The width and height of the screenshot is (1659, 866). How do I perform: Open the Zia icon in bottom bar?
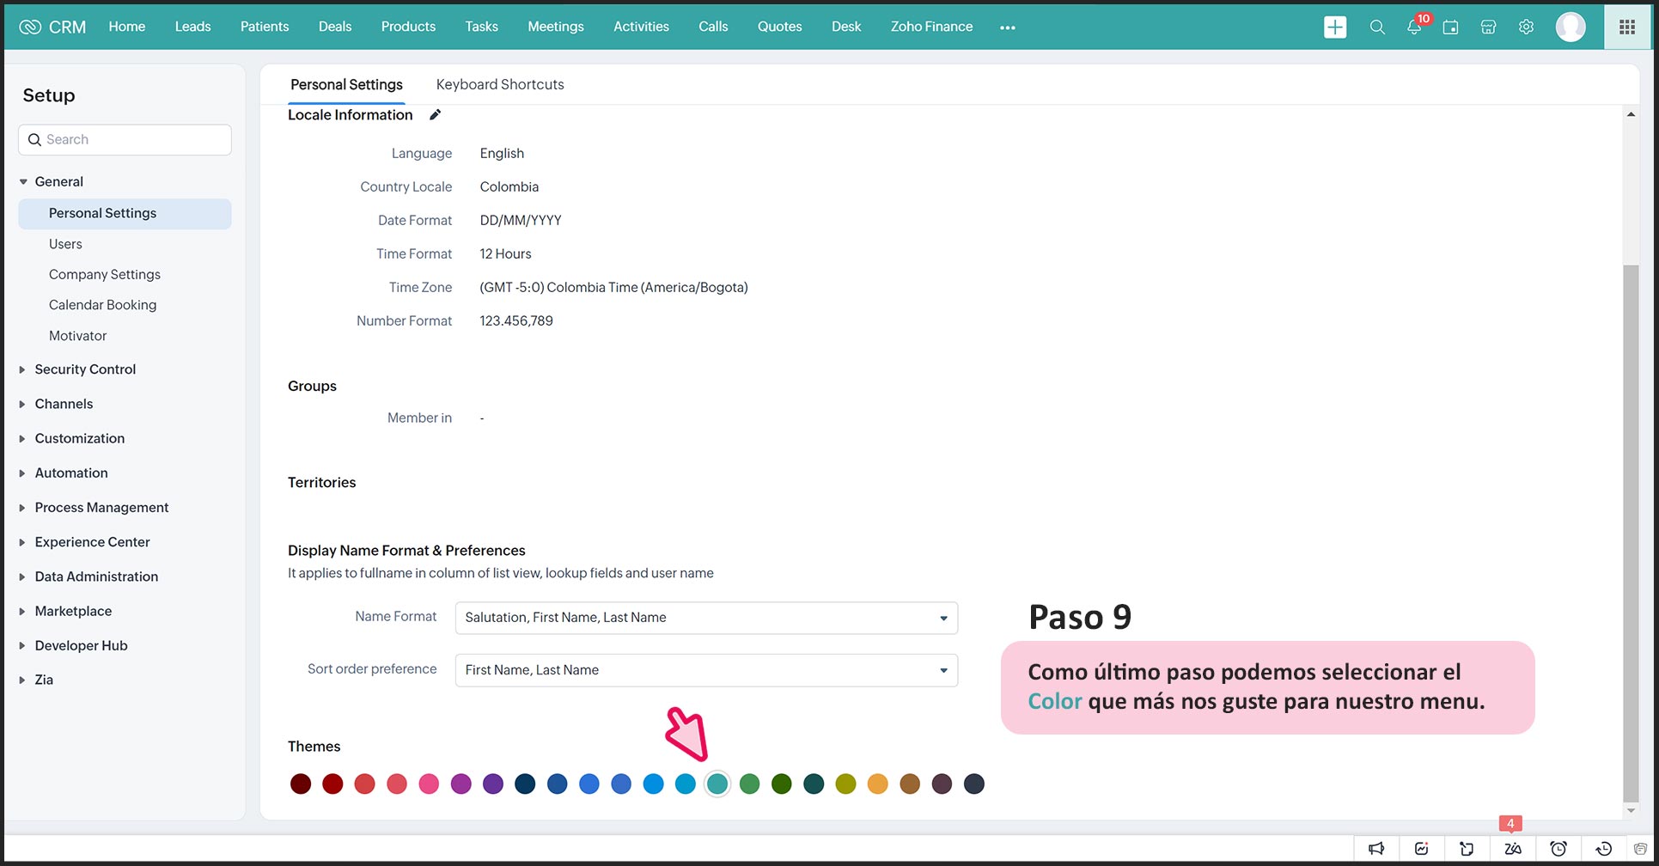(1512, 849)
